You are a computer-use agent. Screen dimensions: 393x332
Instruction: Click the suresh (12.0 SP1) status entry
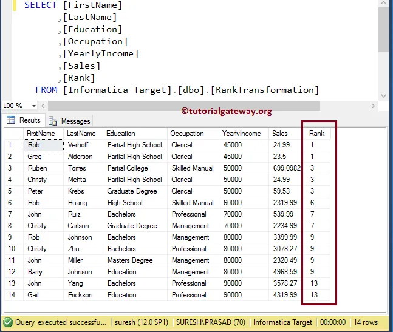pos(142,322)
